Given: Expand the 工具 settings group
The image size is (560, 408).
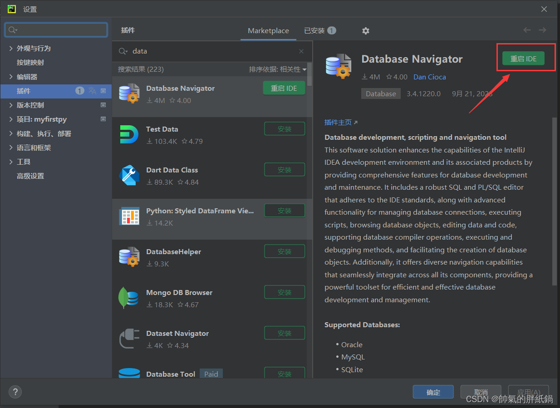Looking at the screenshot, I should [x=11, y=162].
